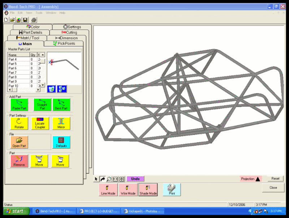Click the Bend-Tech PRO taskbar button
Screen dimensions: 289x218
click(x=55, y=211)
